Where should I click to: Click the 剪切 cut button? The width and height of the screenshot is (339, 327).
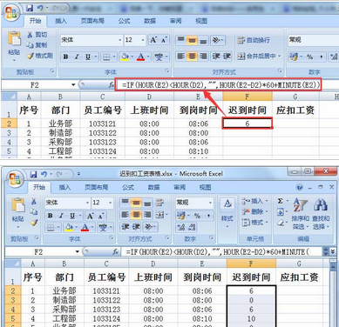pyautogui.click(x=37, y=35)
